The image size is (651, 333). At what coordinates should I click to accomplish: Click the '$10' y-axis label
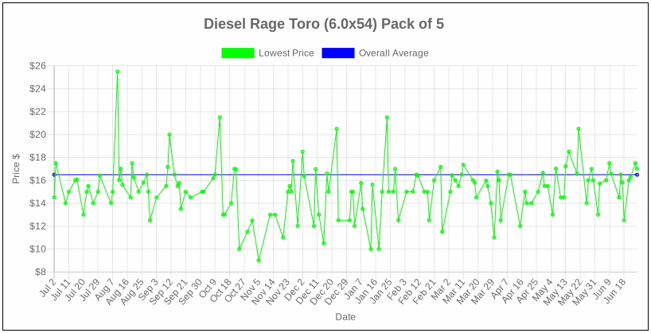(38, 249)
